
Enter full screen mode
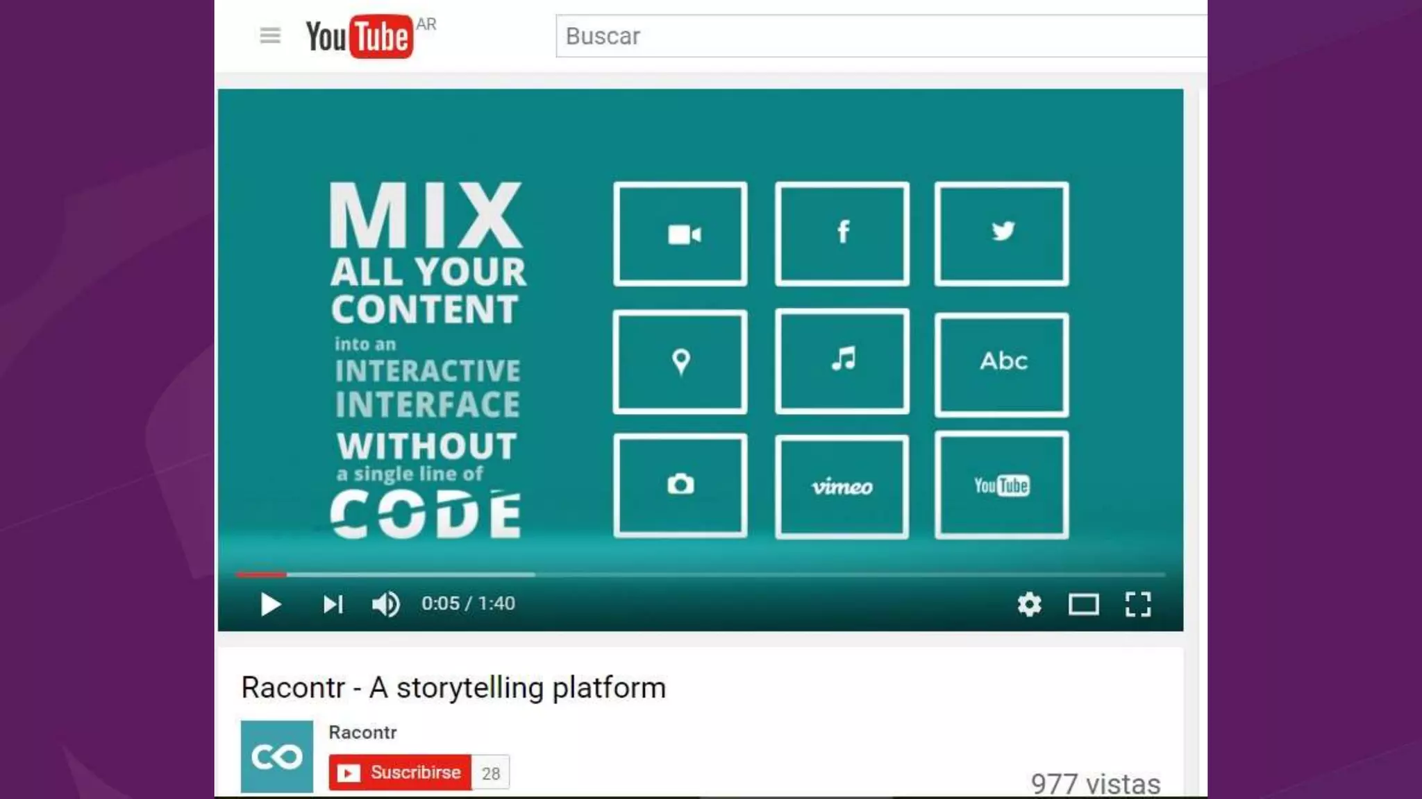pos(1137,605)
